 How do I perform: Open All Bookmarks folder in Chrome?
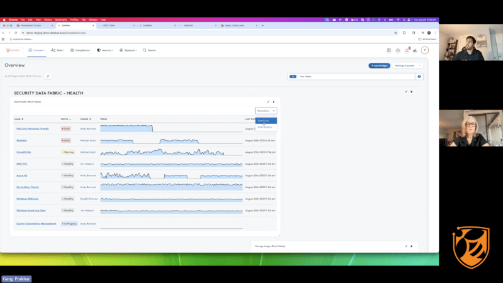coord(428,39)
